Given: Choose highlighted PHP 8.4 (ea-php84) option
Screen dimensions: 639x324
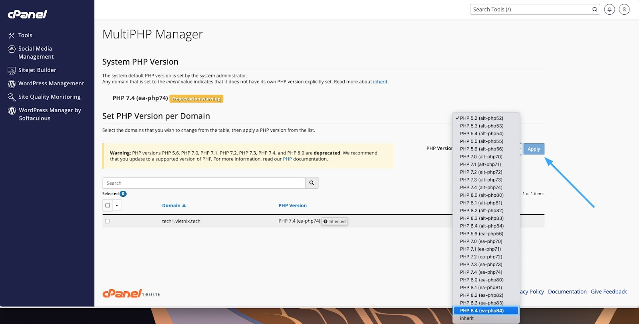Looking at the screenshot, I should 486,311.
